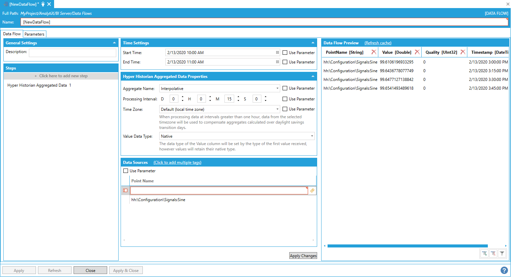Collapse the Time Settings section
The height and width of the screenshot is (277, 511).
point(313,43)
